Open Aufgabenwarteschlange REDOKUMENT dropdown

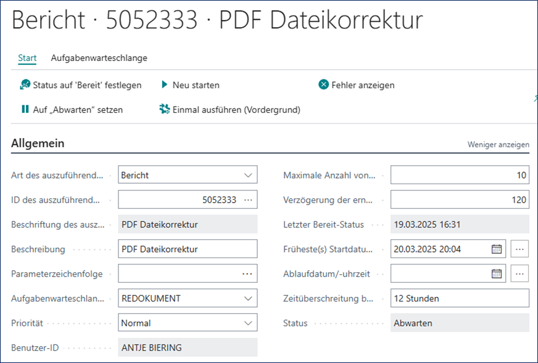[x=248, y=298]
